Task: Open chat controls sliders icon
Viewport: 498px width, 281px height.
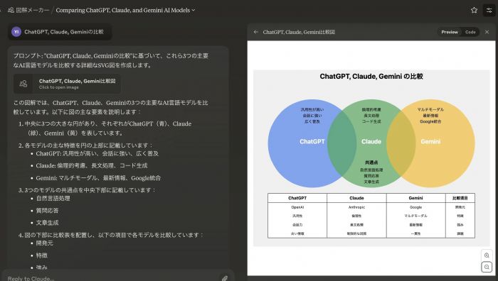Action: 489,10
